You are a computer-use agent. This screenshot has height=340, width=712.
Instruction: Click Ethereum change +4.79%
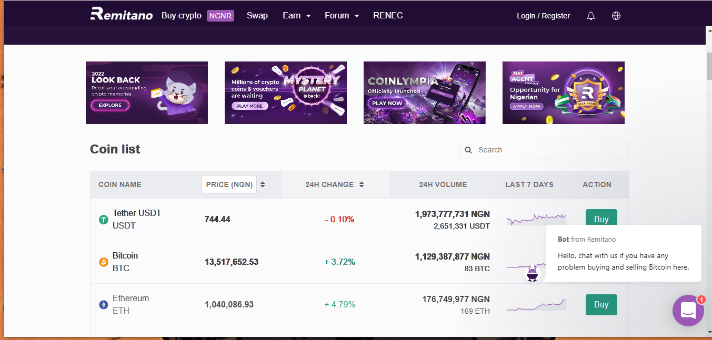[x=339, y=305]
